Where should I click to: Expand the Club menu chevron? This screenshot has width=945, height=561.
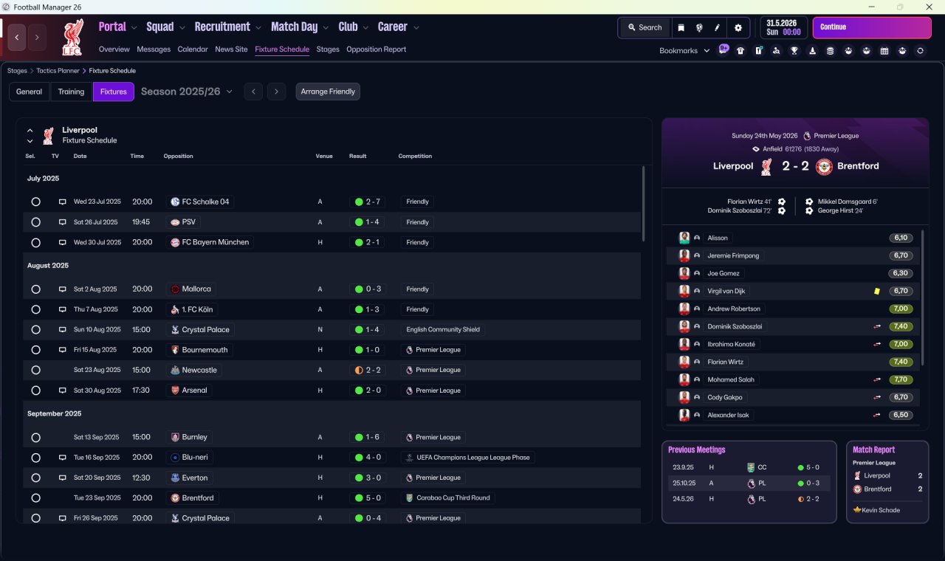click(365, 28)
